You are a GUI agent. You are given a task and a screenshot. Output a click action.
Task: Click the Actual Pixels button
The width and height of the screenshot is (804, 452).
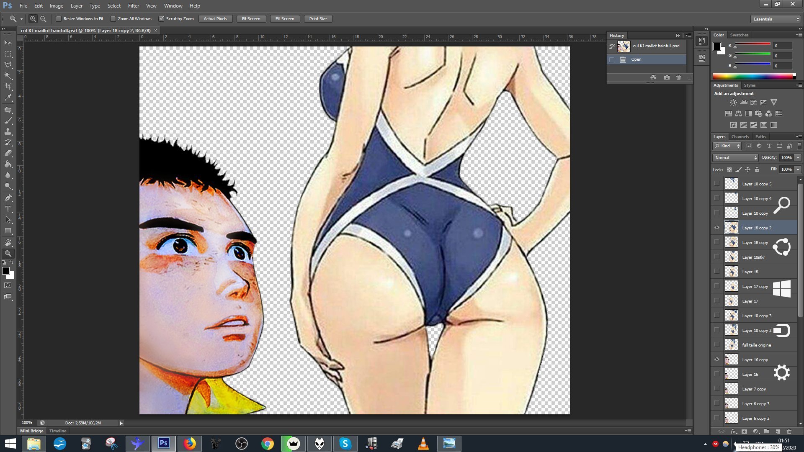tap(215, 19)
